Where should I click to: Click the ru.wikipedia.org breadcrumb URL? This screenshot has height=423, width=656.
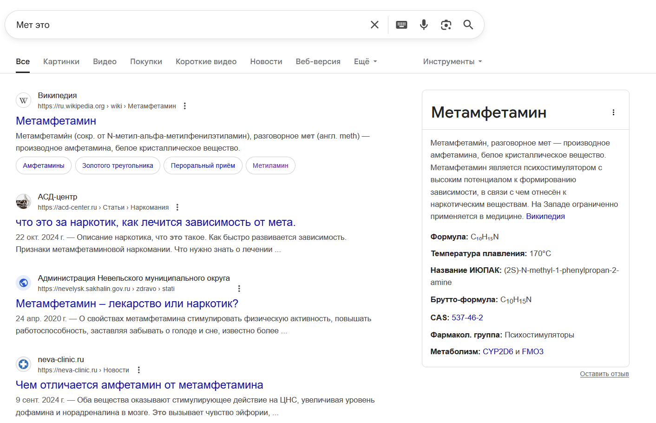coord(107,106)
